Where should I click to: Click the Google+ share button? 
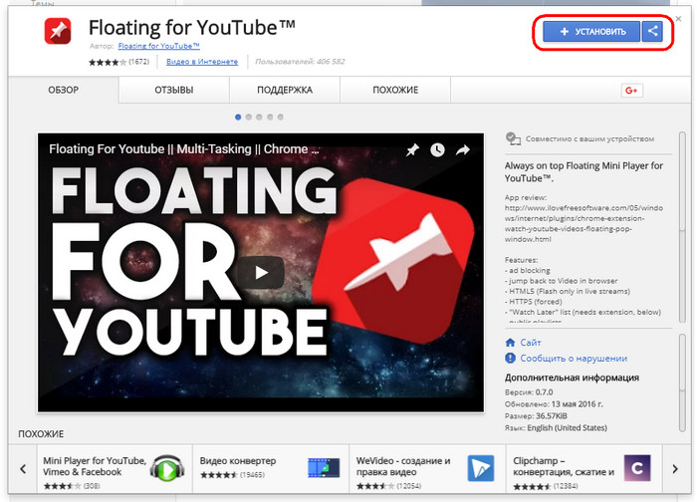(631, 91)
